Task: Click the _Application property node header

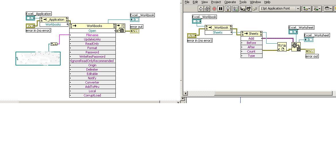Action: (54, 20)
